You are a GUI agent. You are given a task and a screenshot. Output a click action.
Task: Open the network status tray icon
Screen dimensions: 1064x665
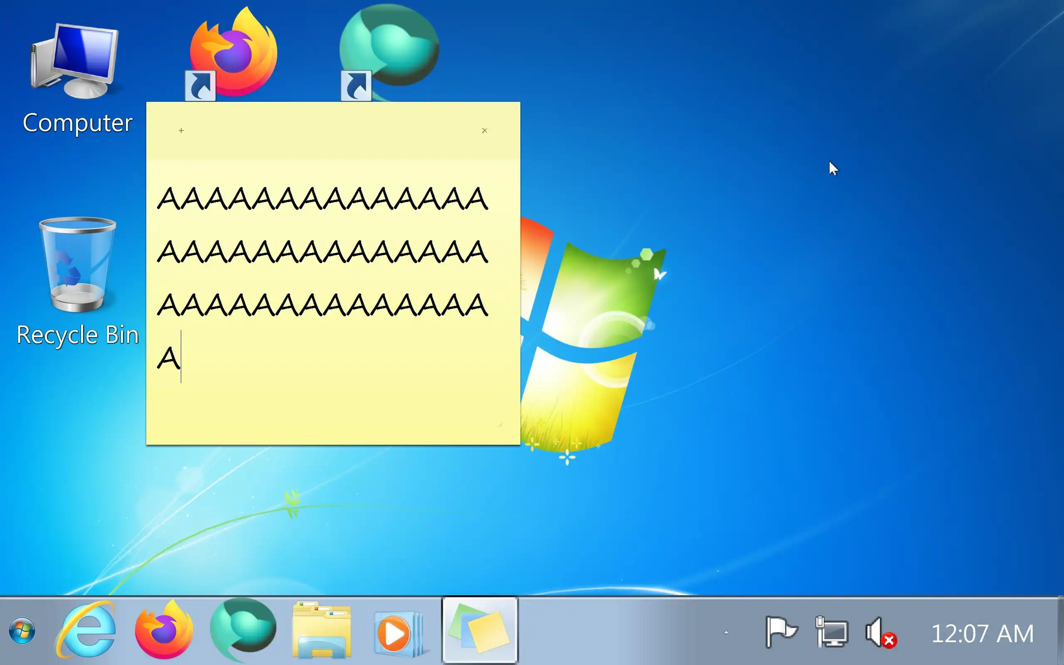pos(831,633)
